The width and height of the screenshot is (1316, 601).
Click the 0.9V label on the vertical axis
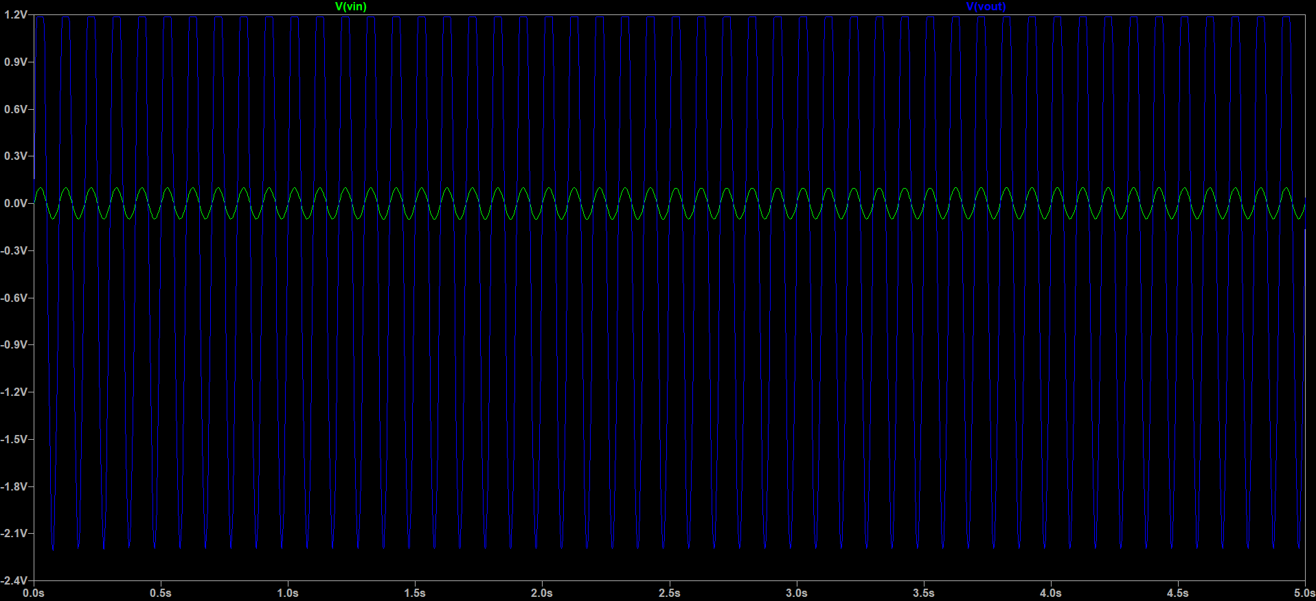click(x=16, y=62)
